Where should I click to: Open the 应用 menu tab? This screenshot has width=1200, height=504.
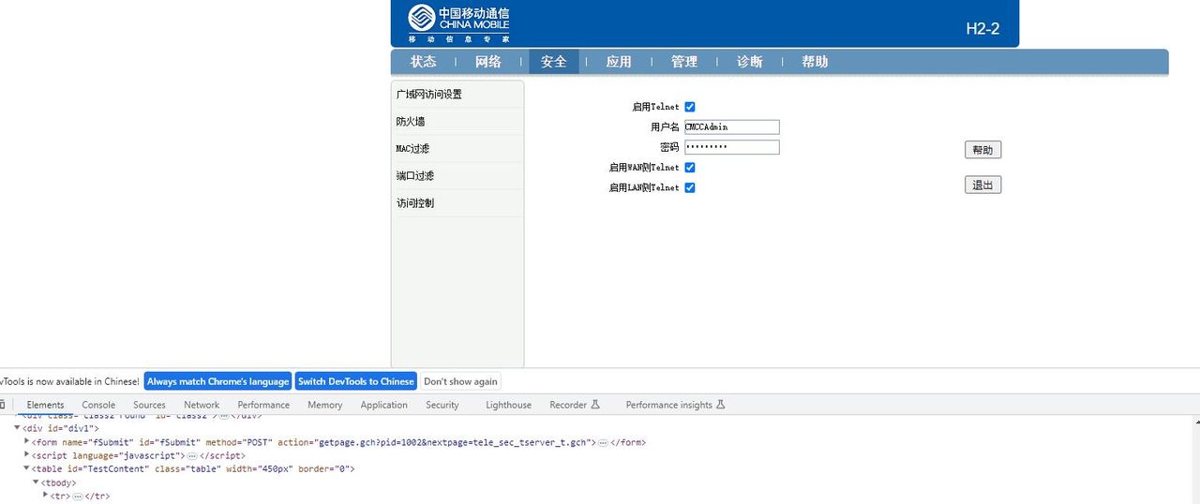point(619,62)
